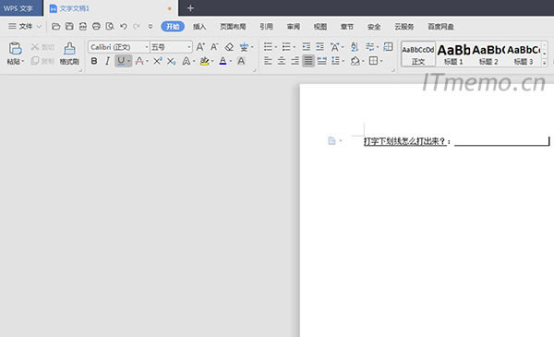
Task: Toggle italic formatting with I button
Action: point(107,61)
